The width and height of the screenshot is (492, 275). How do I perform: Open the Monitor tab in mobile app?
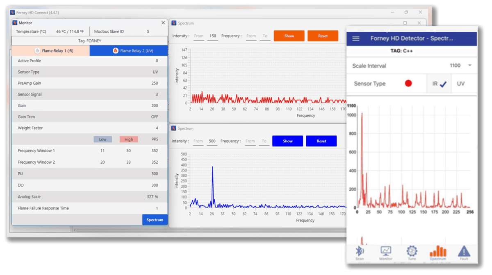[386, 253]
